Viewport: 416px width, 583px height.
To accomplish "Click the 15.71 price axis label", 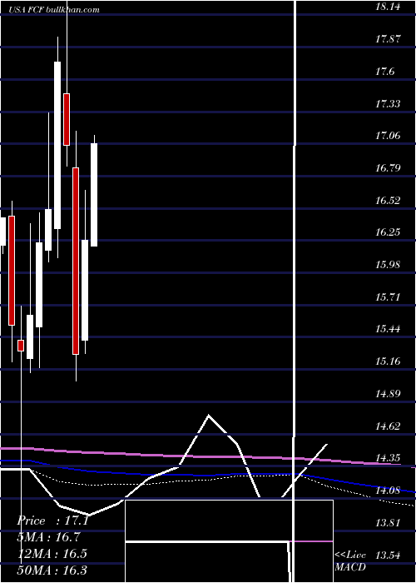I will (388, 296).
